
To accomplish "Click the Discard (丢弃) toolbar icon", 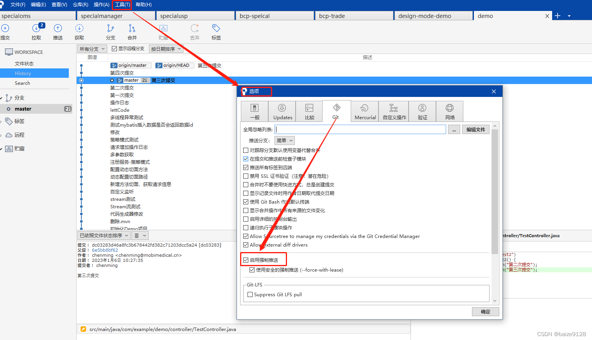I will pyautogui.click(x=195, y=28).
